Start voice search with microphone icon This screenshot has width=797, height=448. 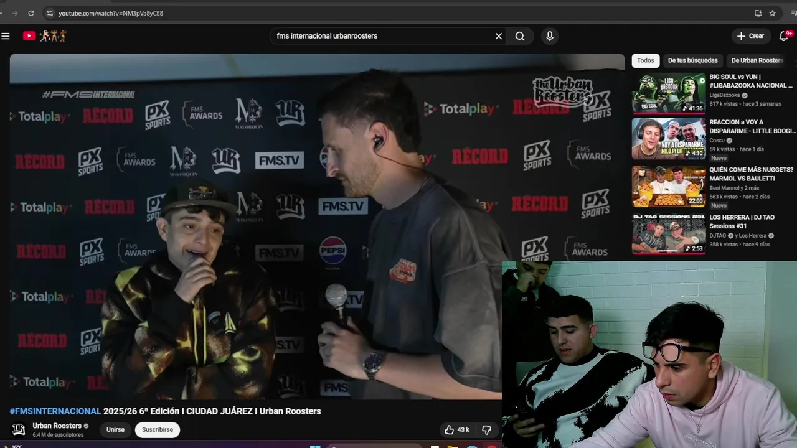(x=550, y=36)
